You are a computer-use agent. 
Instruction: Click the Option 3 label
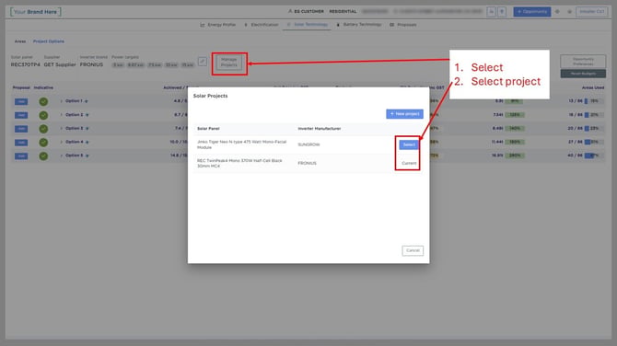(x=74, y=128)
